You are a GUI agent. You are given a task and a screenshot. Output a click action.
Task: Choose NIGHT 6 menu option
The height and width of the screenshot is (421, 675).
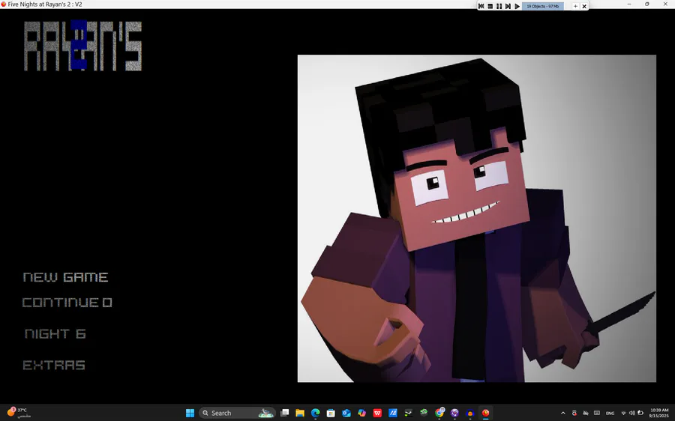pyautogui.click(x=55, y=333)
